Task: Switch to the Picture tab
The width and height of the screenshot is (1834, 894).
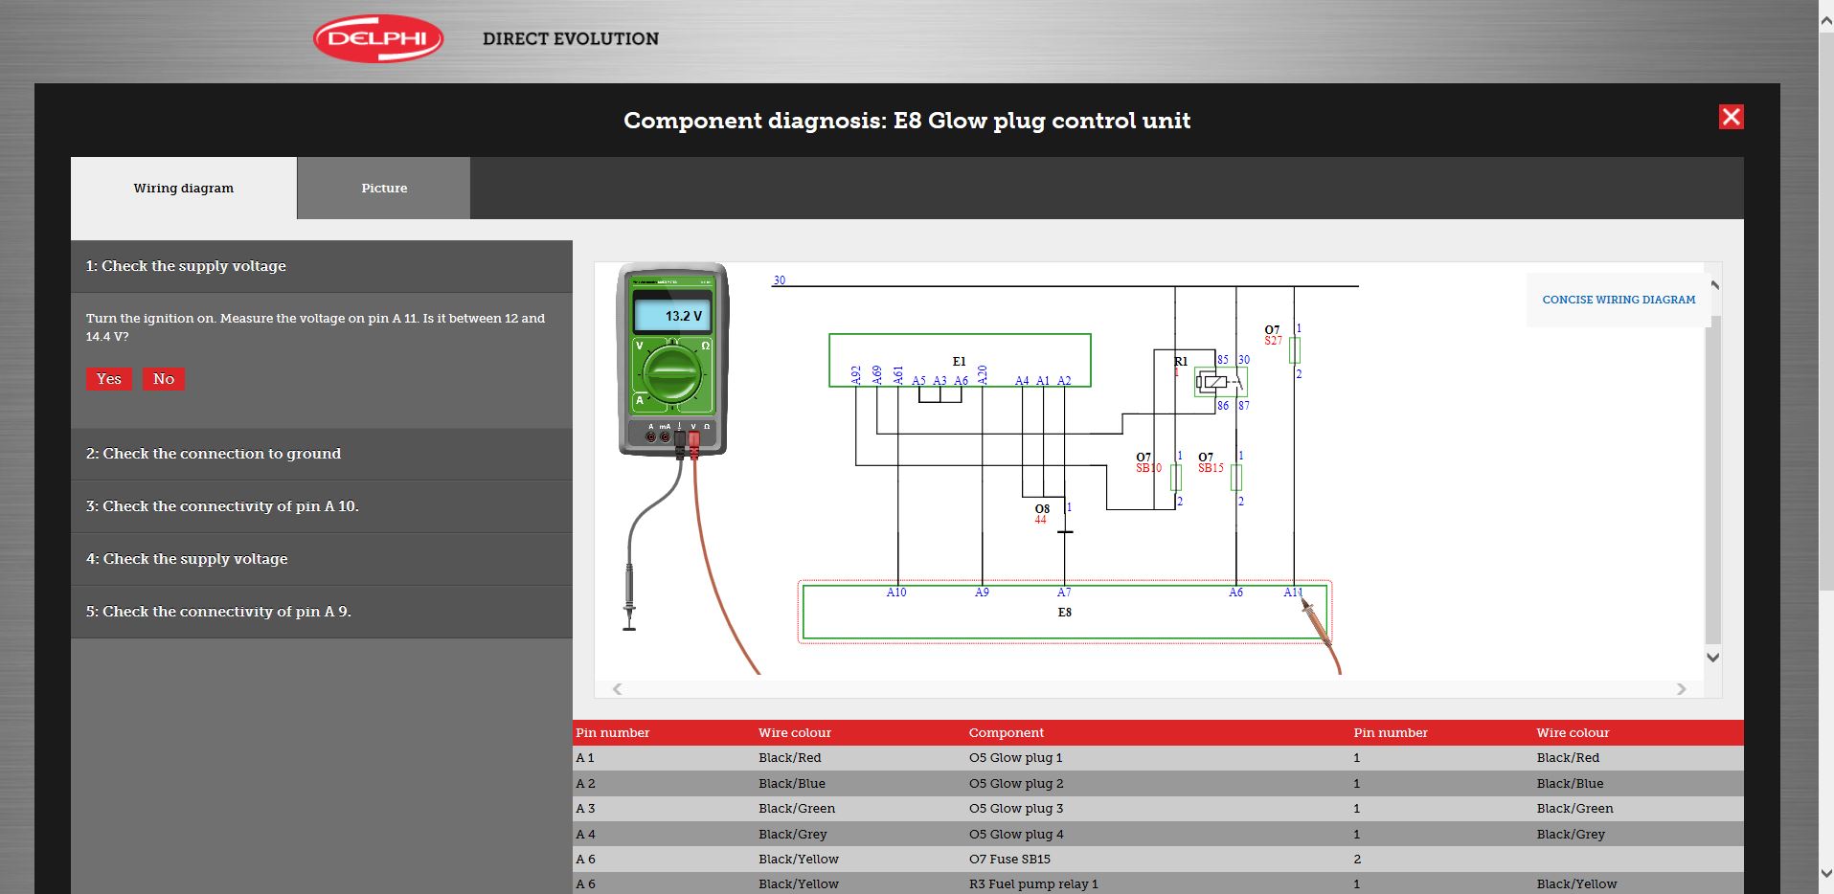Action: (384, 189)
